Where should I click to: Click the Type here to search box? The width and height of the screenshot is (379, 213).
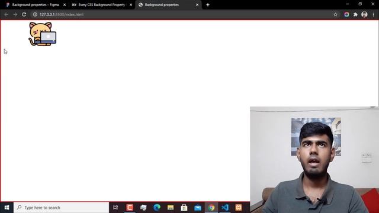pyautogui.click(x=61, y=208)
